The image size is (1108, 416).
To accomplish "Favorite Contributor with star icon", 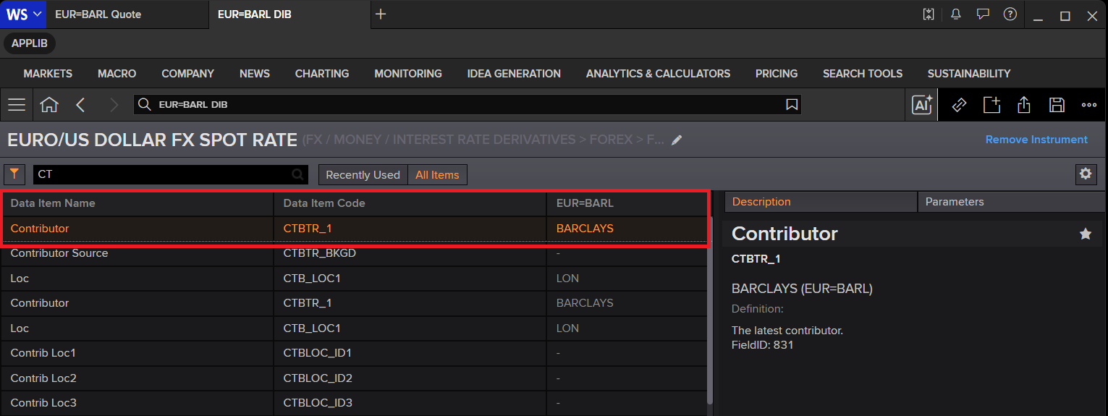I will (x=1086, y=234).
